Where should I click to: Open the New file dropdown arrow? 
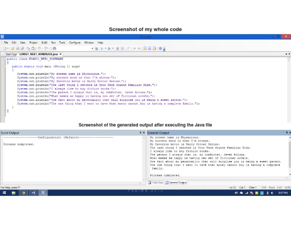click(x=8, y=48)
